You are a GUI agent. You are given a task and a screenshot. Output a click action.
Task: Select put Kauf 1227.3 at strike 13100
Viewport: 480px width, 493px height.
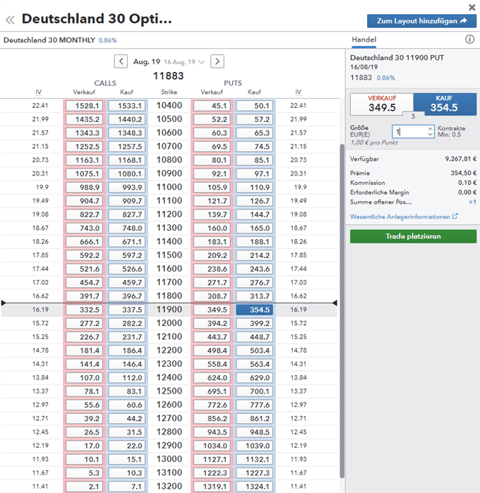click(x=255, y=473)
